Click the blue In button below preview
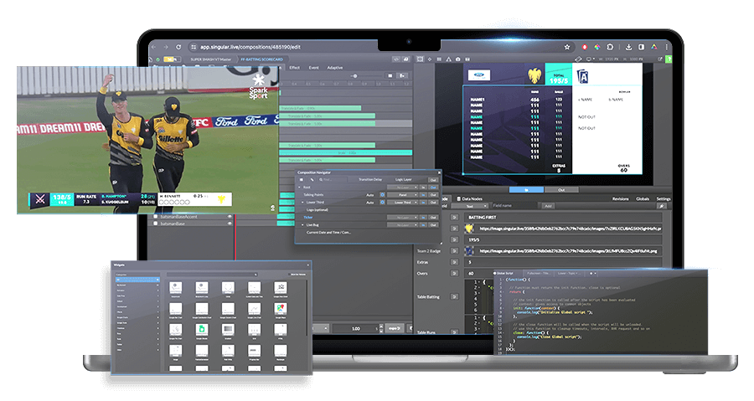Screen dimensions: 754x401 click(526, 190)
